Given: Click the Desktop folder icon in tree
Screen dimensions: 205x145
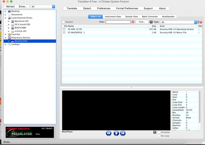Looking at the screenshot, I should [9, 11].
